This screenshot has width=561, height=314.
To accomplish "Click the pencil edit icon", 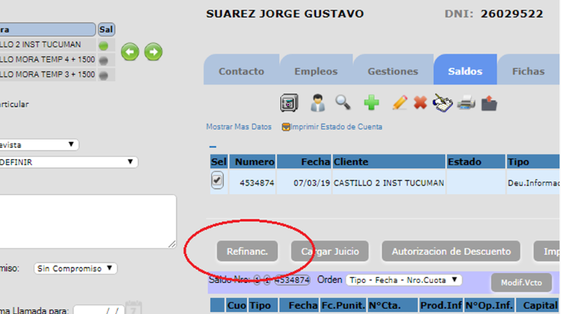I will 400,103.
